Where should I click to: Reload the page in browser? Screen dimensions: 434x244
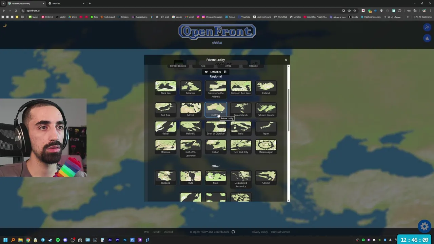[x=16, y=11]
